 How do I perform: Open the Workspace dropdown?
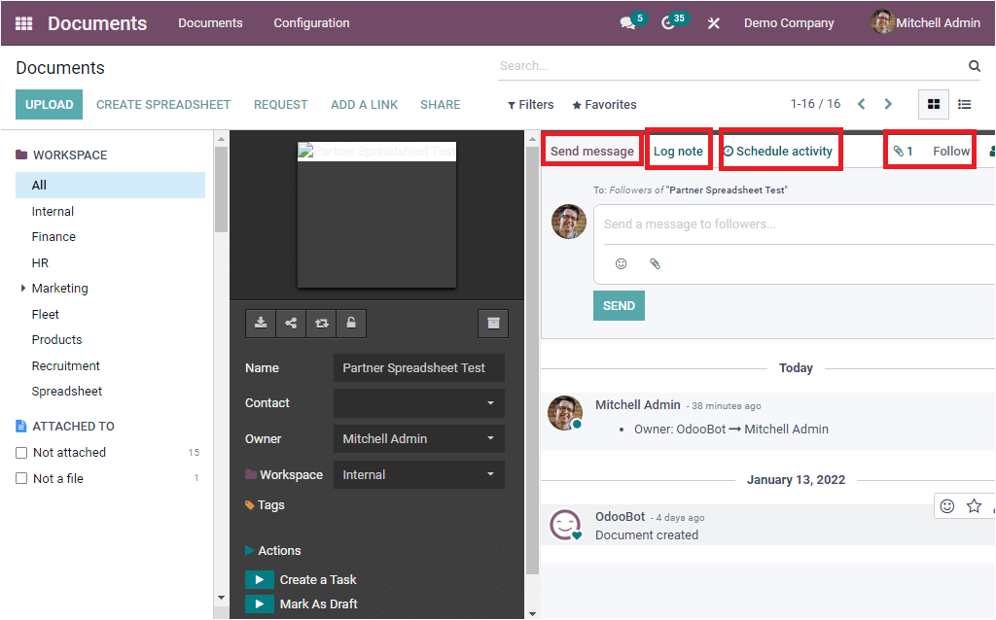coord(490,474)
